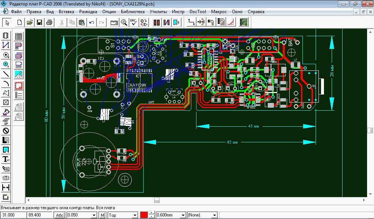Screen dimensions: 374x219
Task: Select the place connection tool
Action: coord(6,45)
